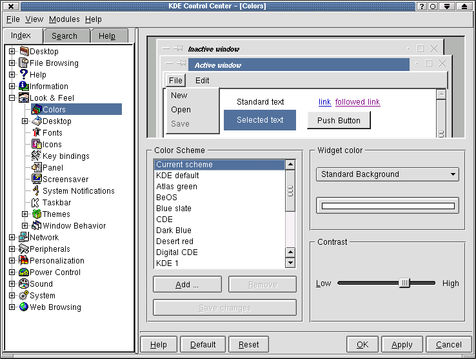Click the Look & Feel Desktop sub-item icon
The width and height of the screenshot is (476, 359).
[x=37, y=121]
